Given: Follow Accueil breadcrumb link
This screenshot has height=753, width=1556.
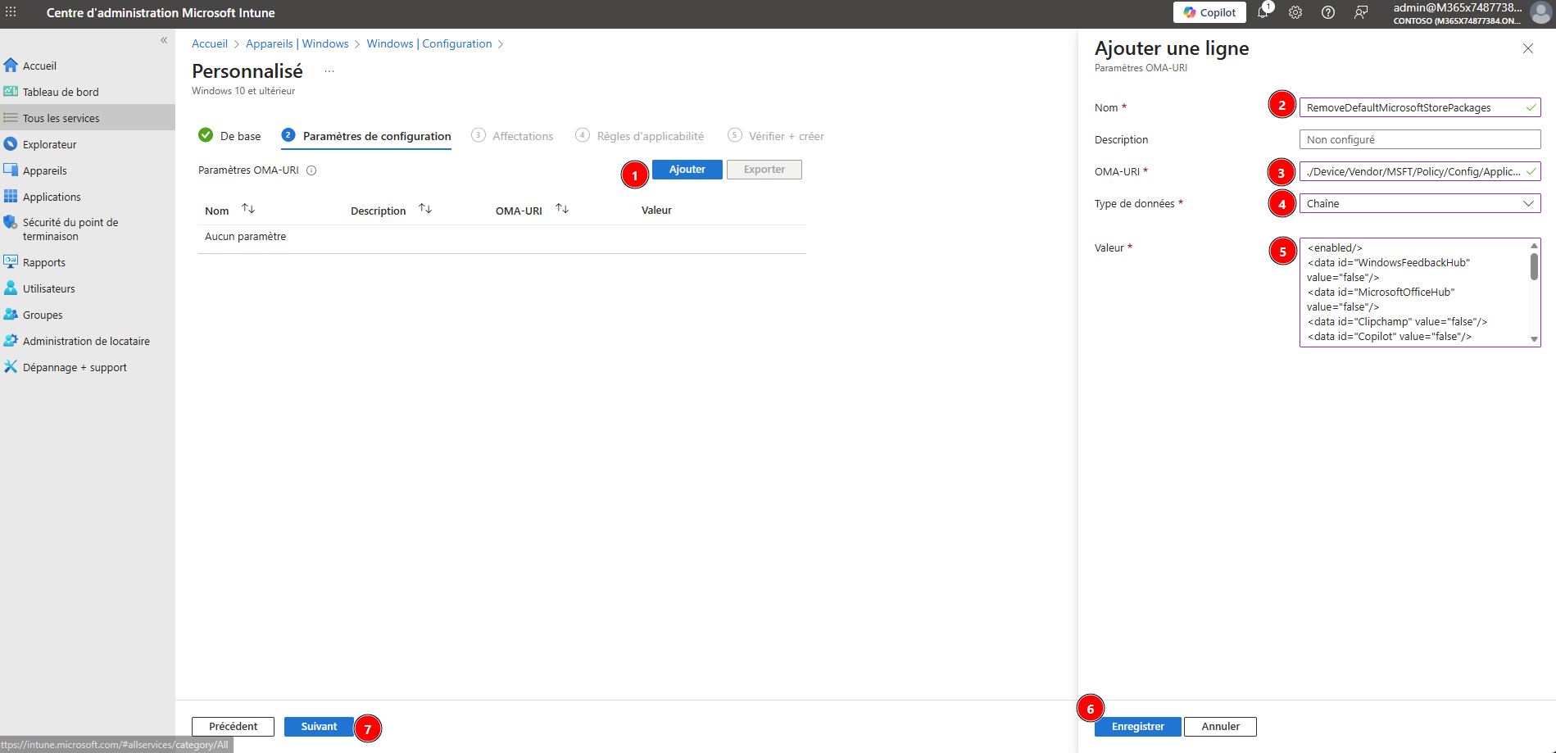Looking at the screenshot, I should click(210, 43).
